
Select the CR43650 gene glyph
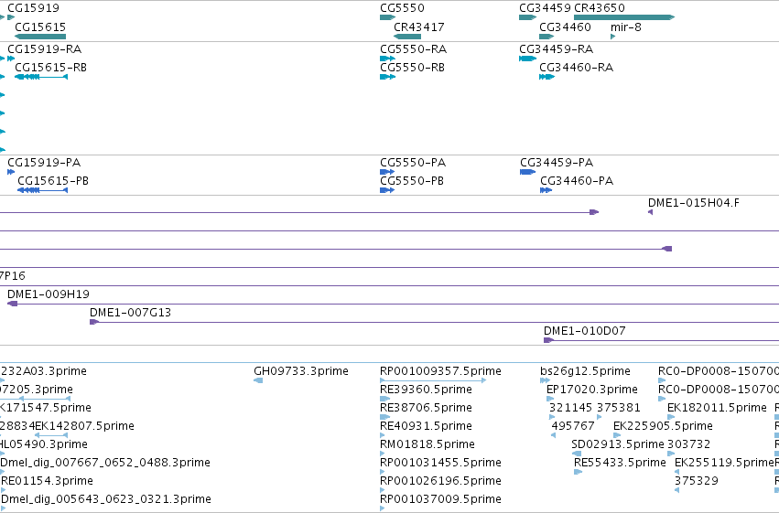[x=624, y=17]
